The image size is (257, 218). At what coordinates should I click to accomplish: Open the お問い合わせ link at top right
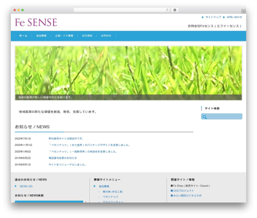click(234, 17)
